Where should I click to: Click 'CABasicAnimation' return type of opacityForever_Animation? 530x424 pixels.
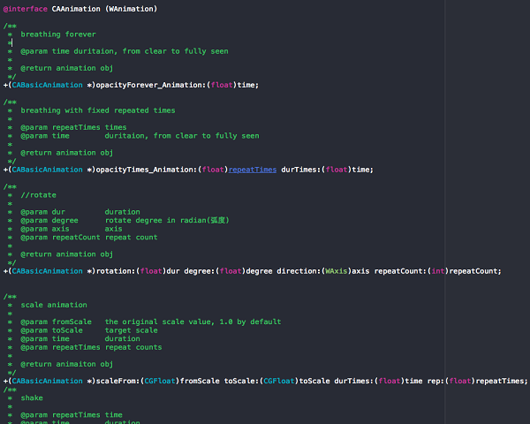click(48, 85)
